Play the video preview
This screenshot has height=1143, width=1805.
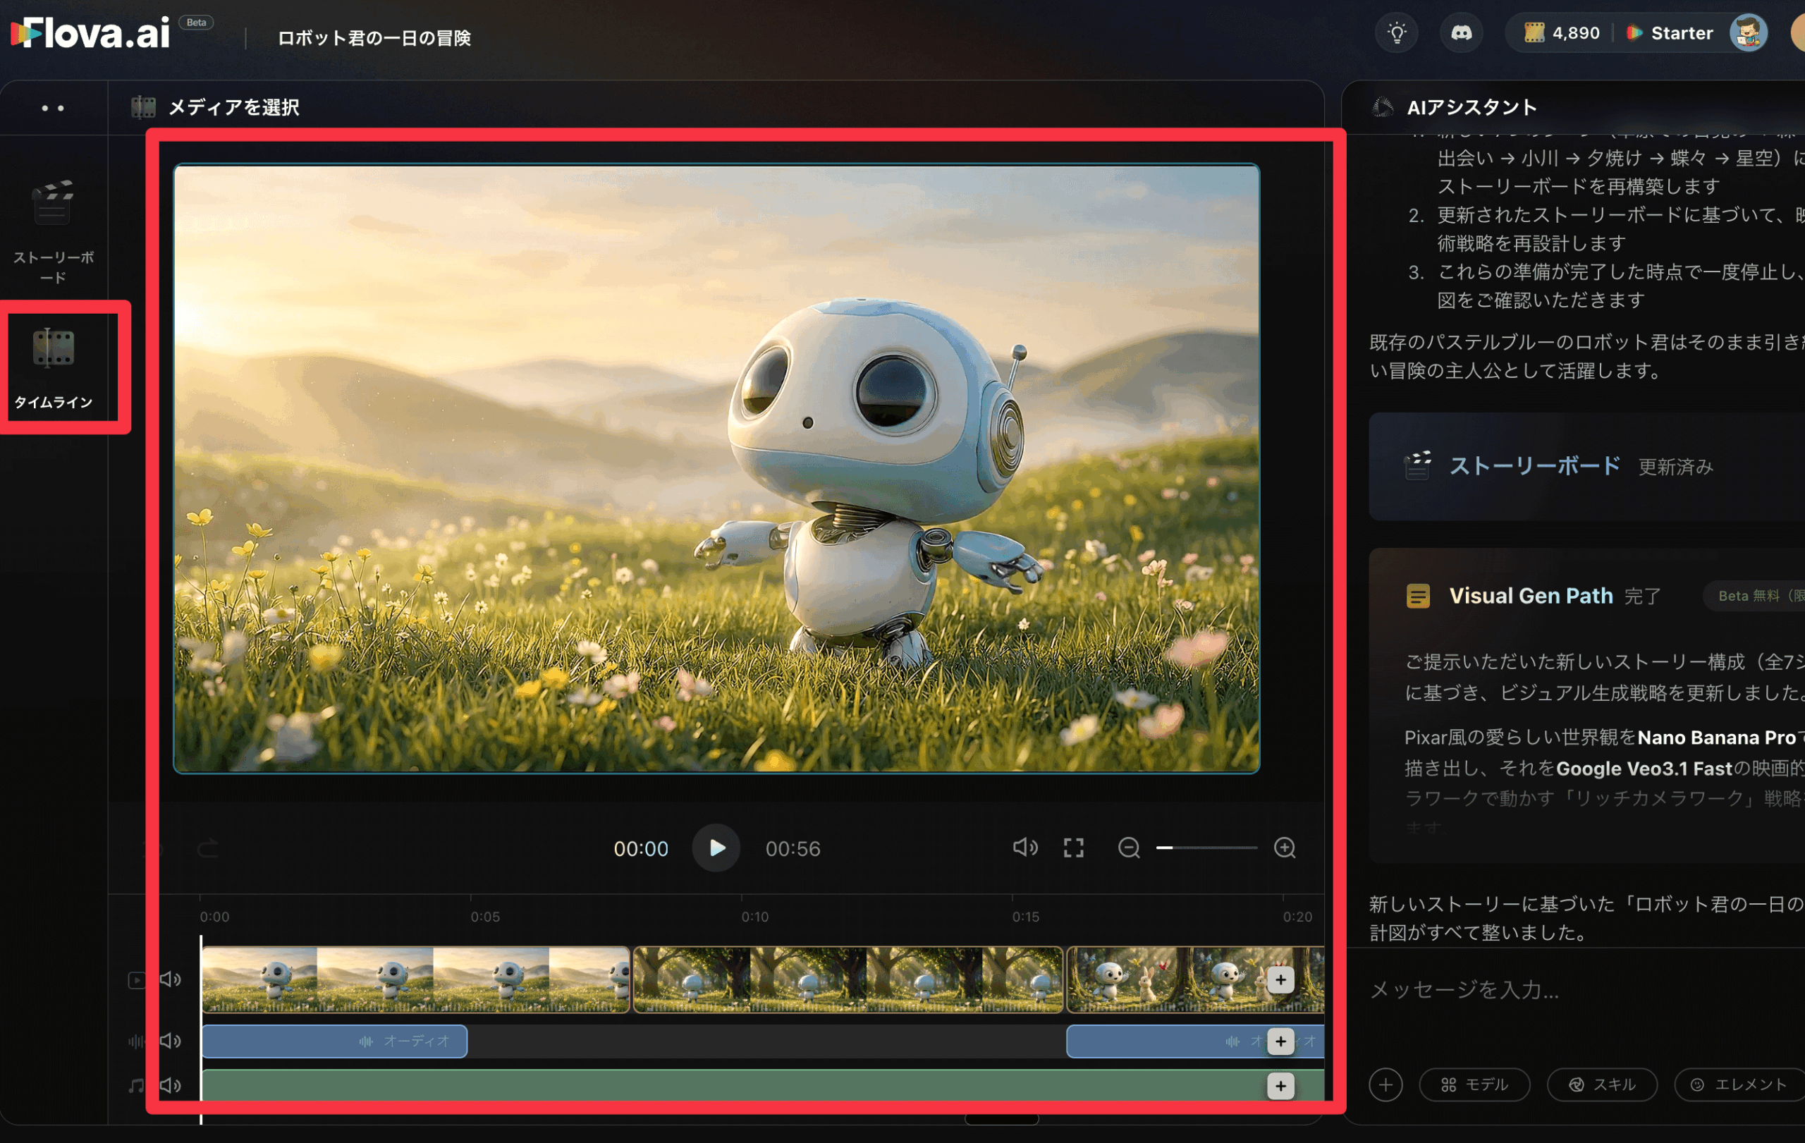716,848
